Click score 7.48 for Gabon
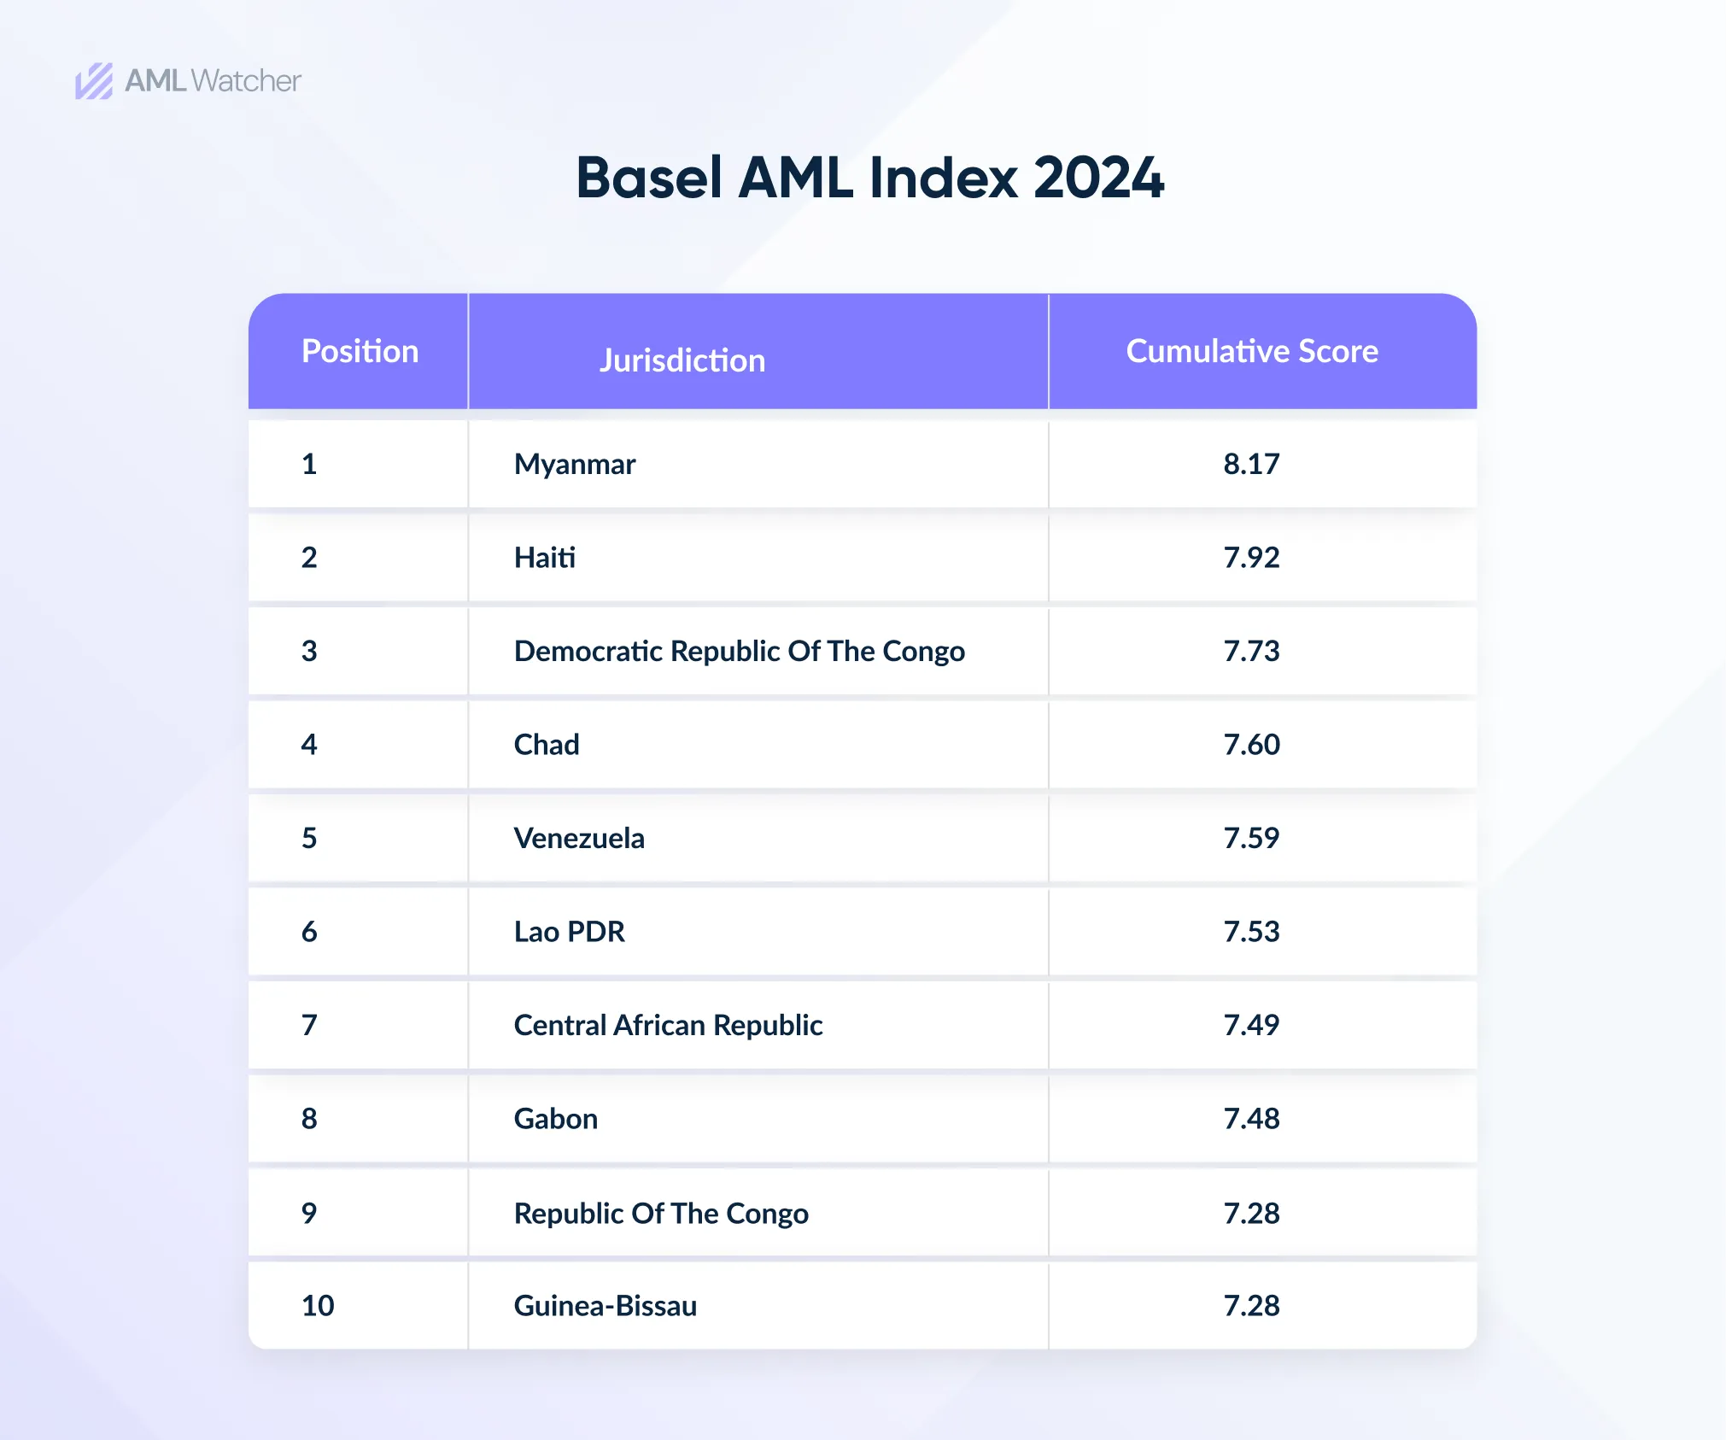The height and width of the screenshot is (1440, 1726). pos(1252,1119)
